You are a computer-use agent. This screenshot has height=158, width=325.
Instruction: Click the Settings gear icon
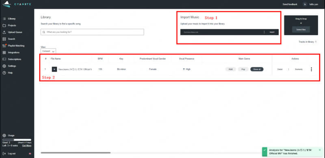tap(4, 66)
